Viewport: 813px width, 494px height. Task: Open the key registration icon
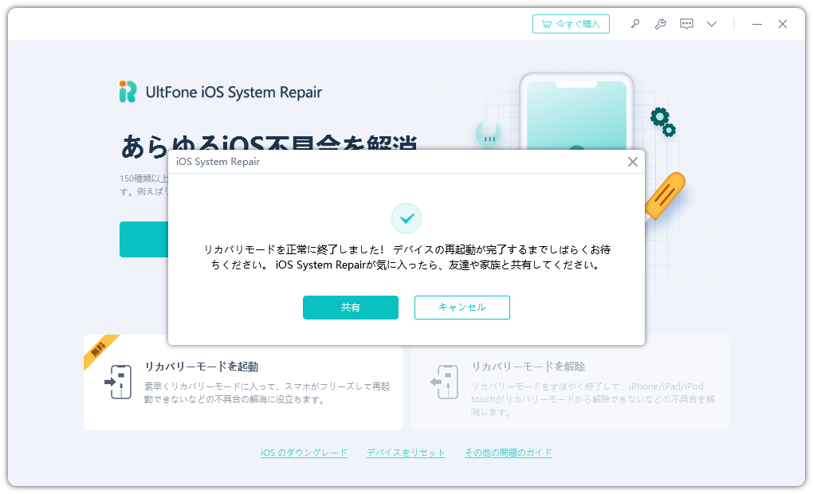pos(634,24)
